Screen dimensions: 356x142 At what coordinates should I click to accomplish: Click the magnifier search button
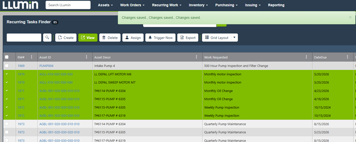click(x=47, y=38)
